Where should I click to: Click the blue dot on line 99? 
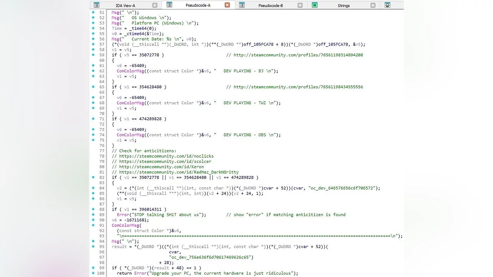pyautogui.click(x=93, y=268)
